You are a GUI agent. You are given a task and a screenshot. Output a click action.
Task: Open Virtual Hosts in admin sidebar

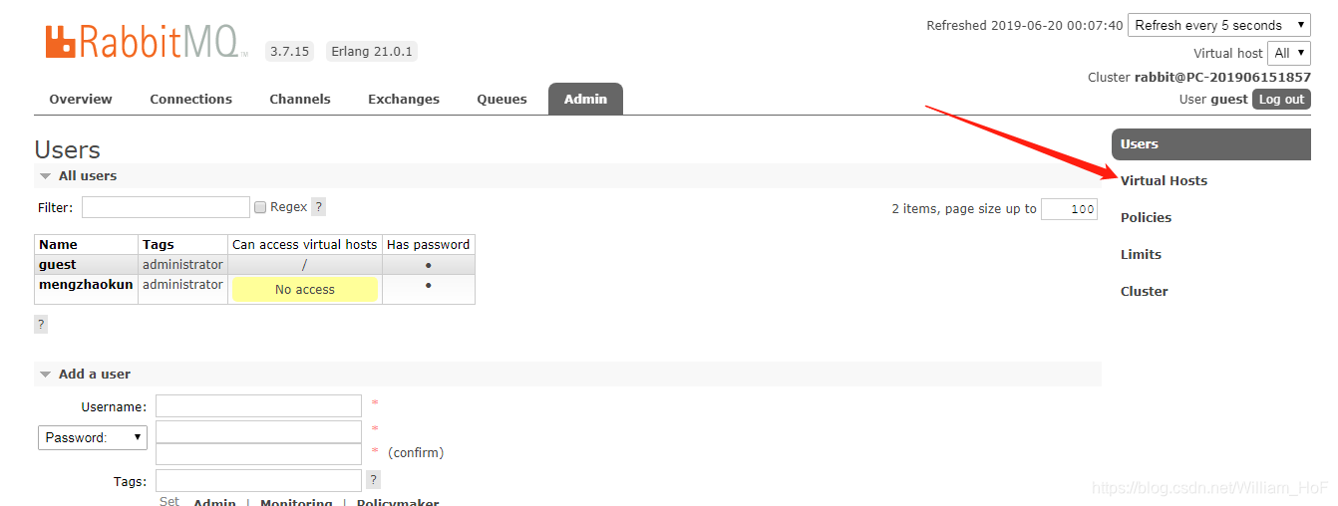click(x=1164, y=181)
